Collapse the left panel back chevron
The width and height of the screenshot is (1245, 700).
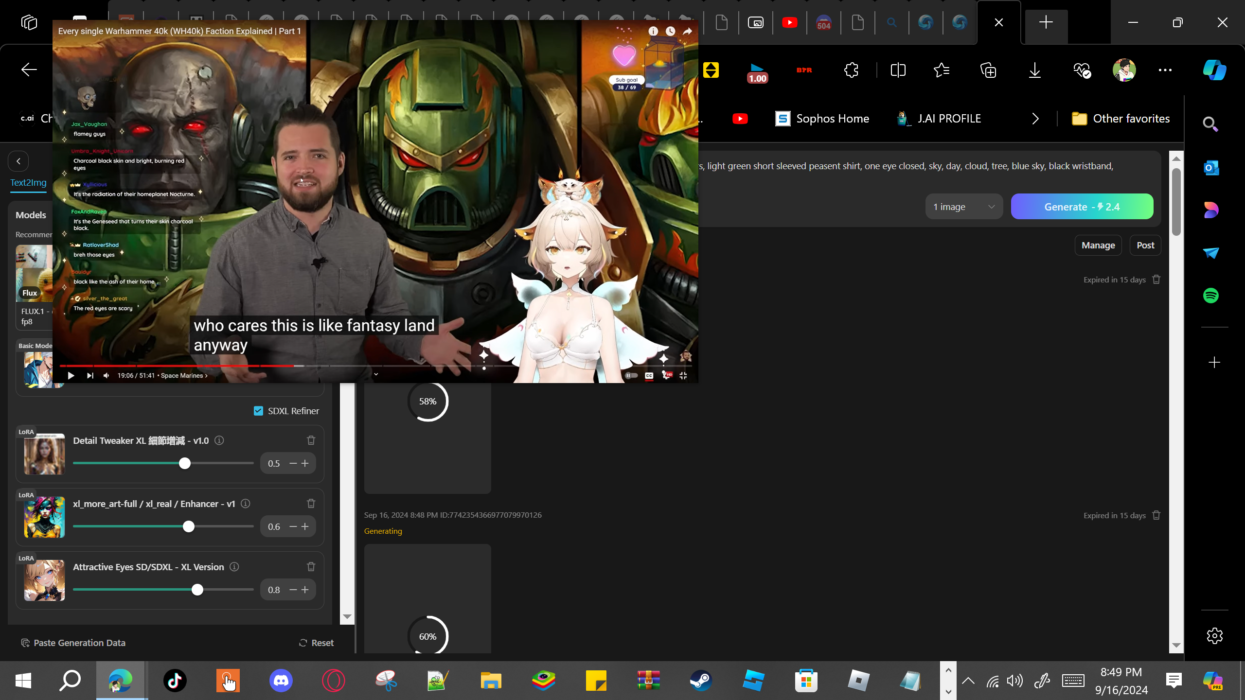18,161
